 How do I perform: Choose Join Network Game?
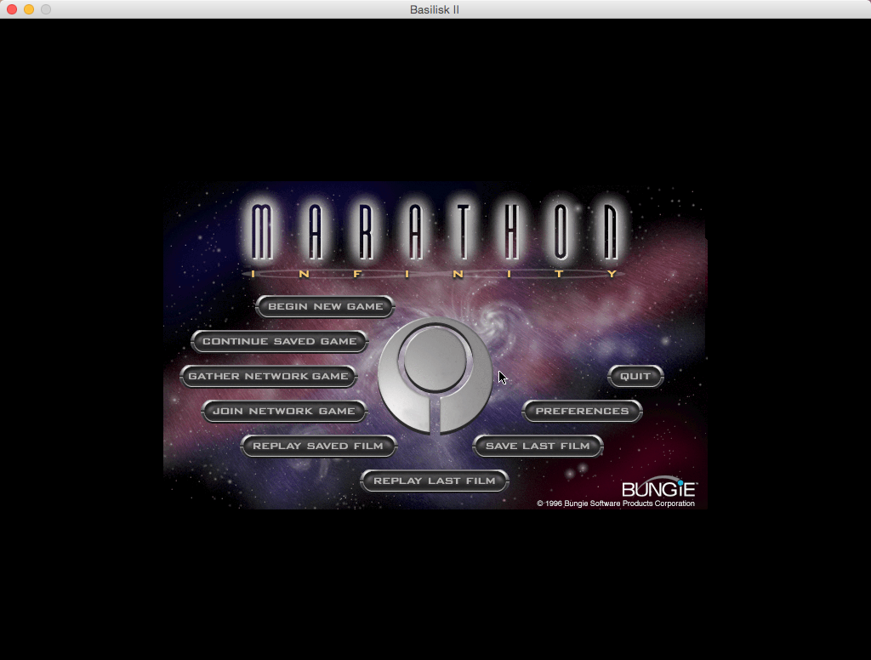point(283,411)
